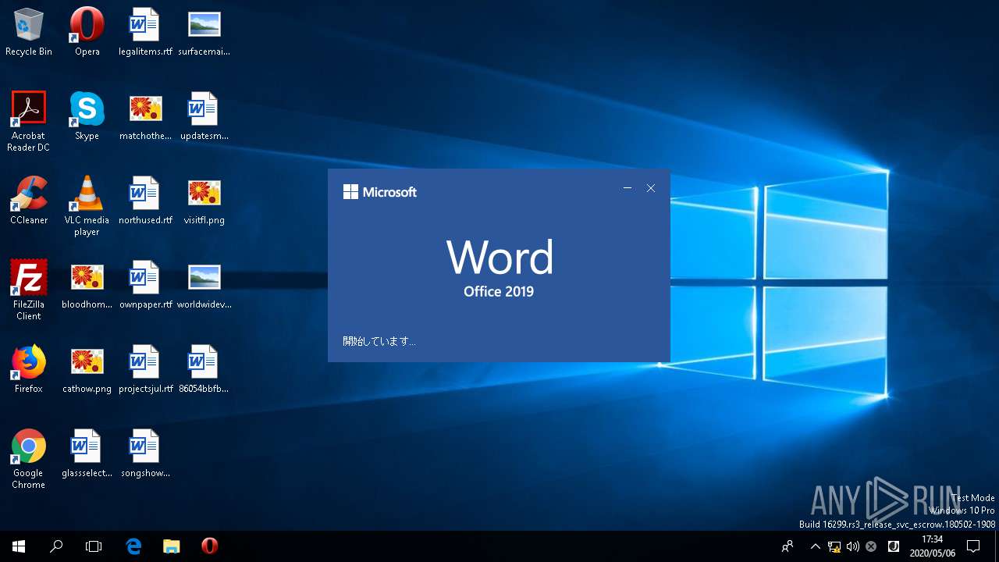Viewport: 999px width, 562px height.
Task: Select the Firefox desktop shortcut
Action: pyautogui.click(x=29, y=368)
